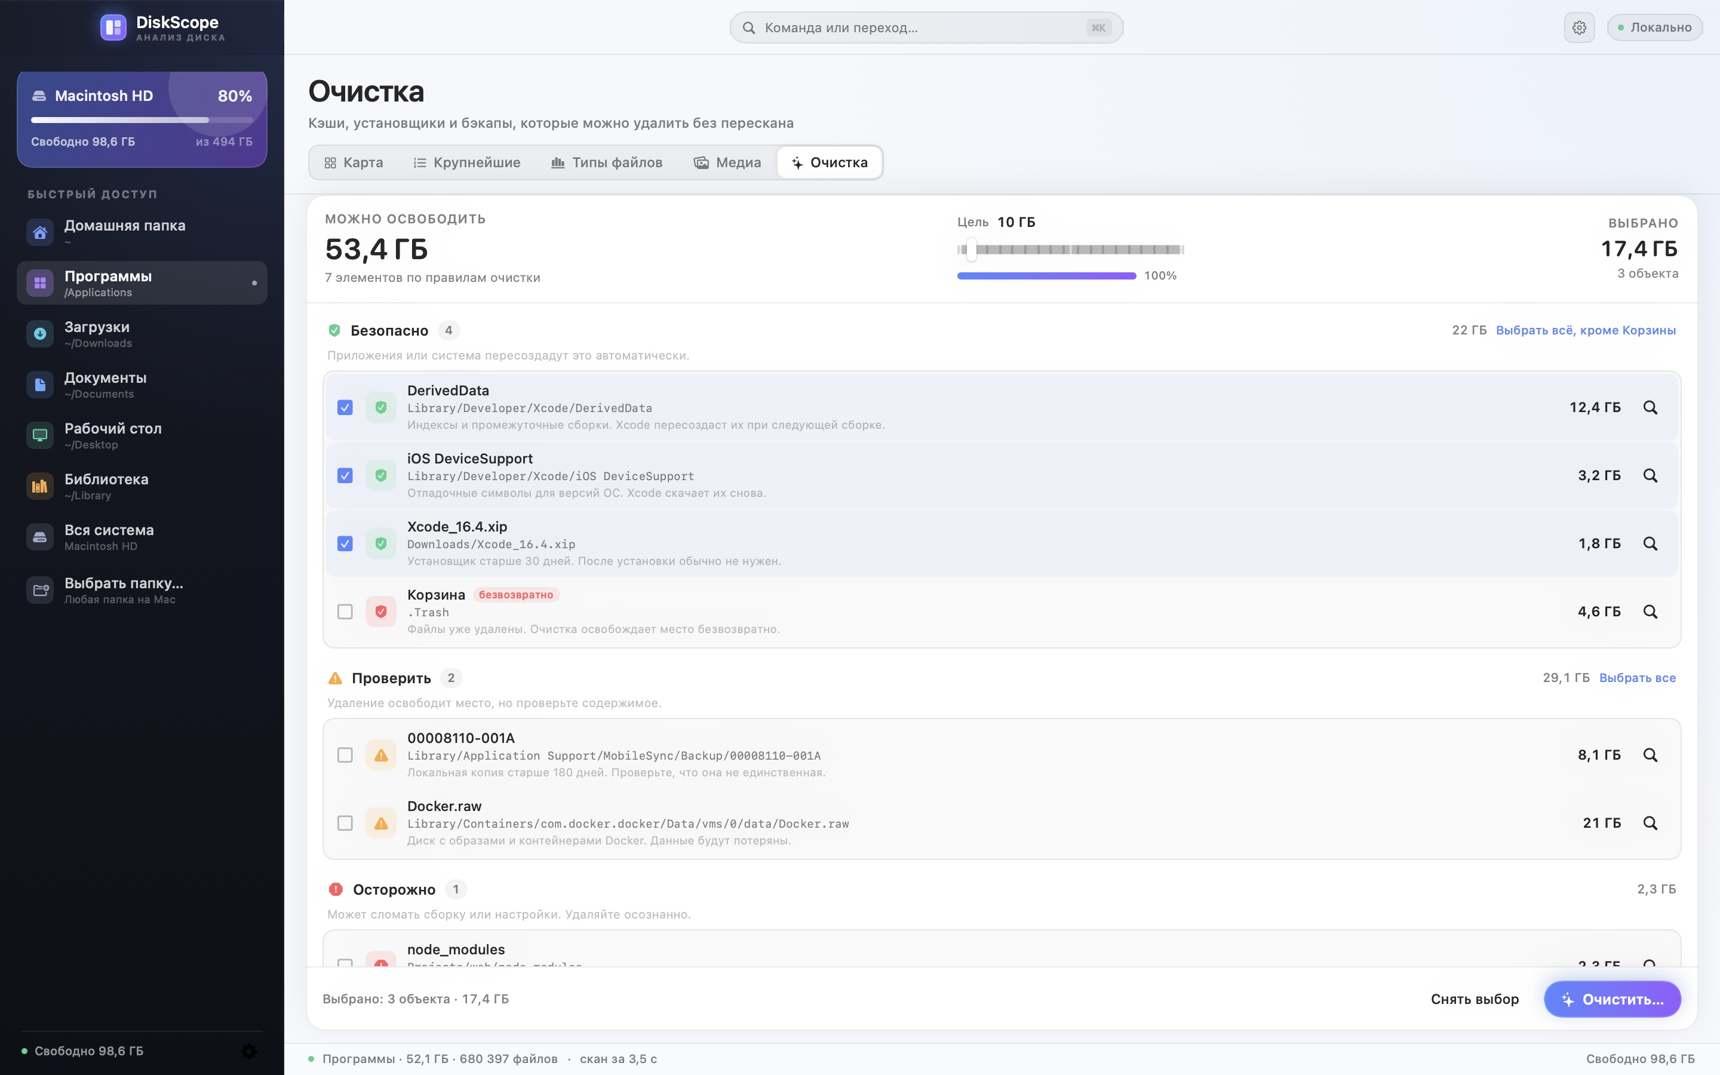
Task: Uncheck the Xcode_16.4.xip checkbox
Action: click(345, 544)
